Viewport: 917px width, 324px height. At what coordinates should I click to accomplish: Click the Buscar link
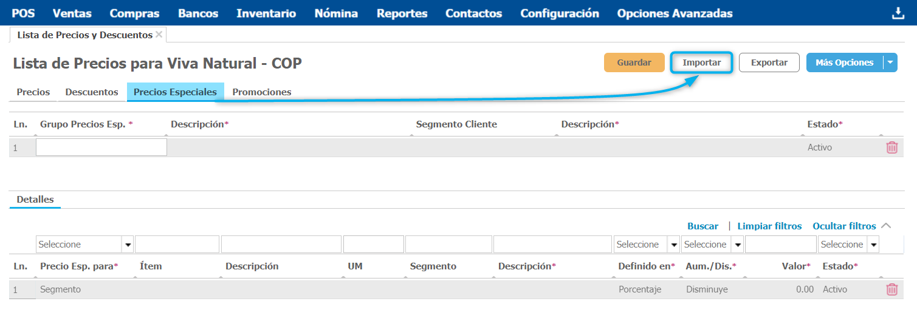point(702,226)
